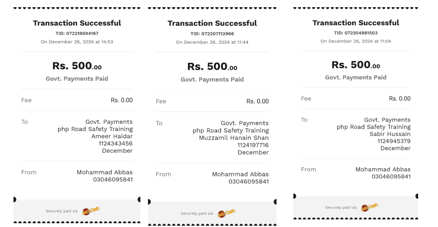
Task: Click reference number 1124343456
Action: (115, 143)
